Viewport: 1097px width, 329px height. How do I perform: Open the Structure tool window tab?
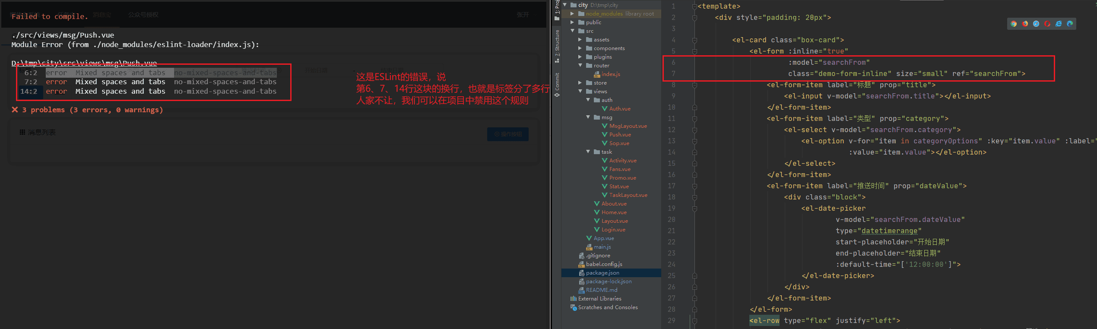(x=557, y=46)
